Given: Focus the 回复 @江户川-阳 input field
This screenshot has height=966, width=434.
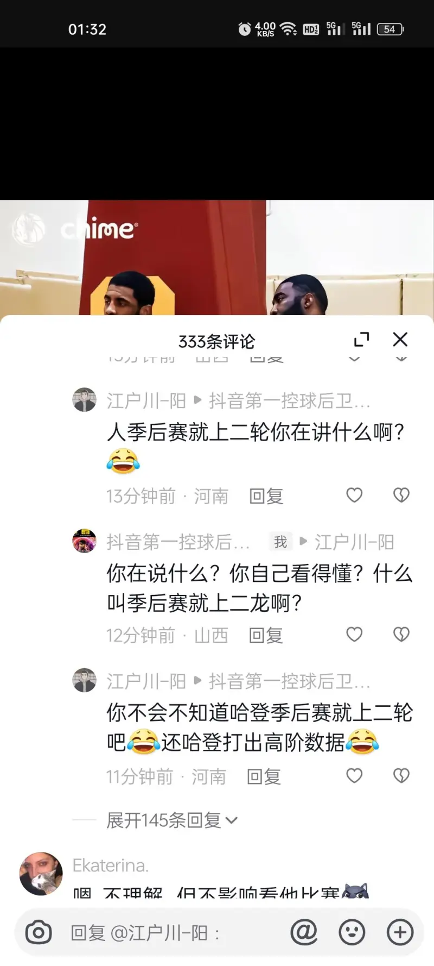Looking at the screenshot, I should point(174,933).
